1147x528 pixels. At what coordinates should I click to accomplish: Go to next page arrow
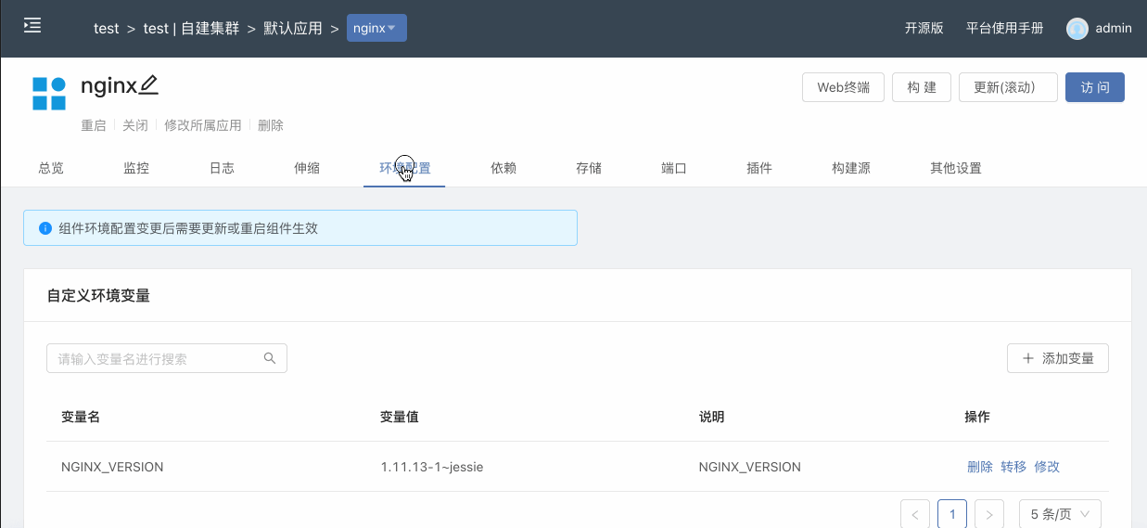pos(989,514)
